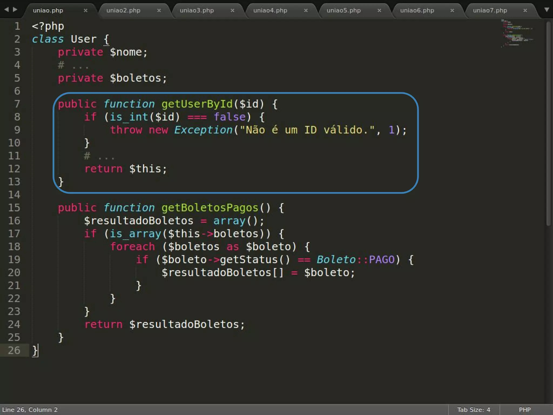
Task: Open the Tab Size: 4 selector
Action: pyautogui.click(x=473, y=410)
